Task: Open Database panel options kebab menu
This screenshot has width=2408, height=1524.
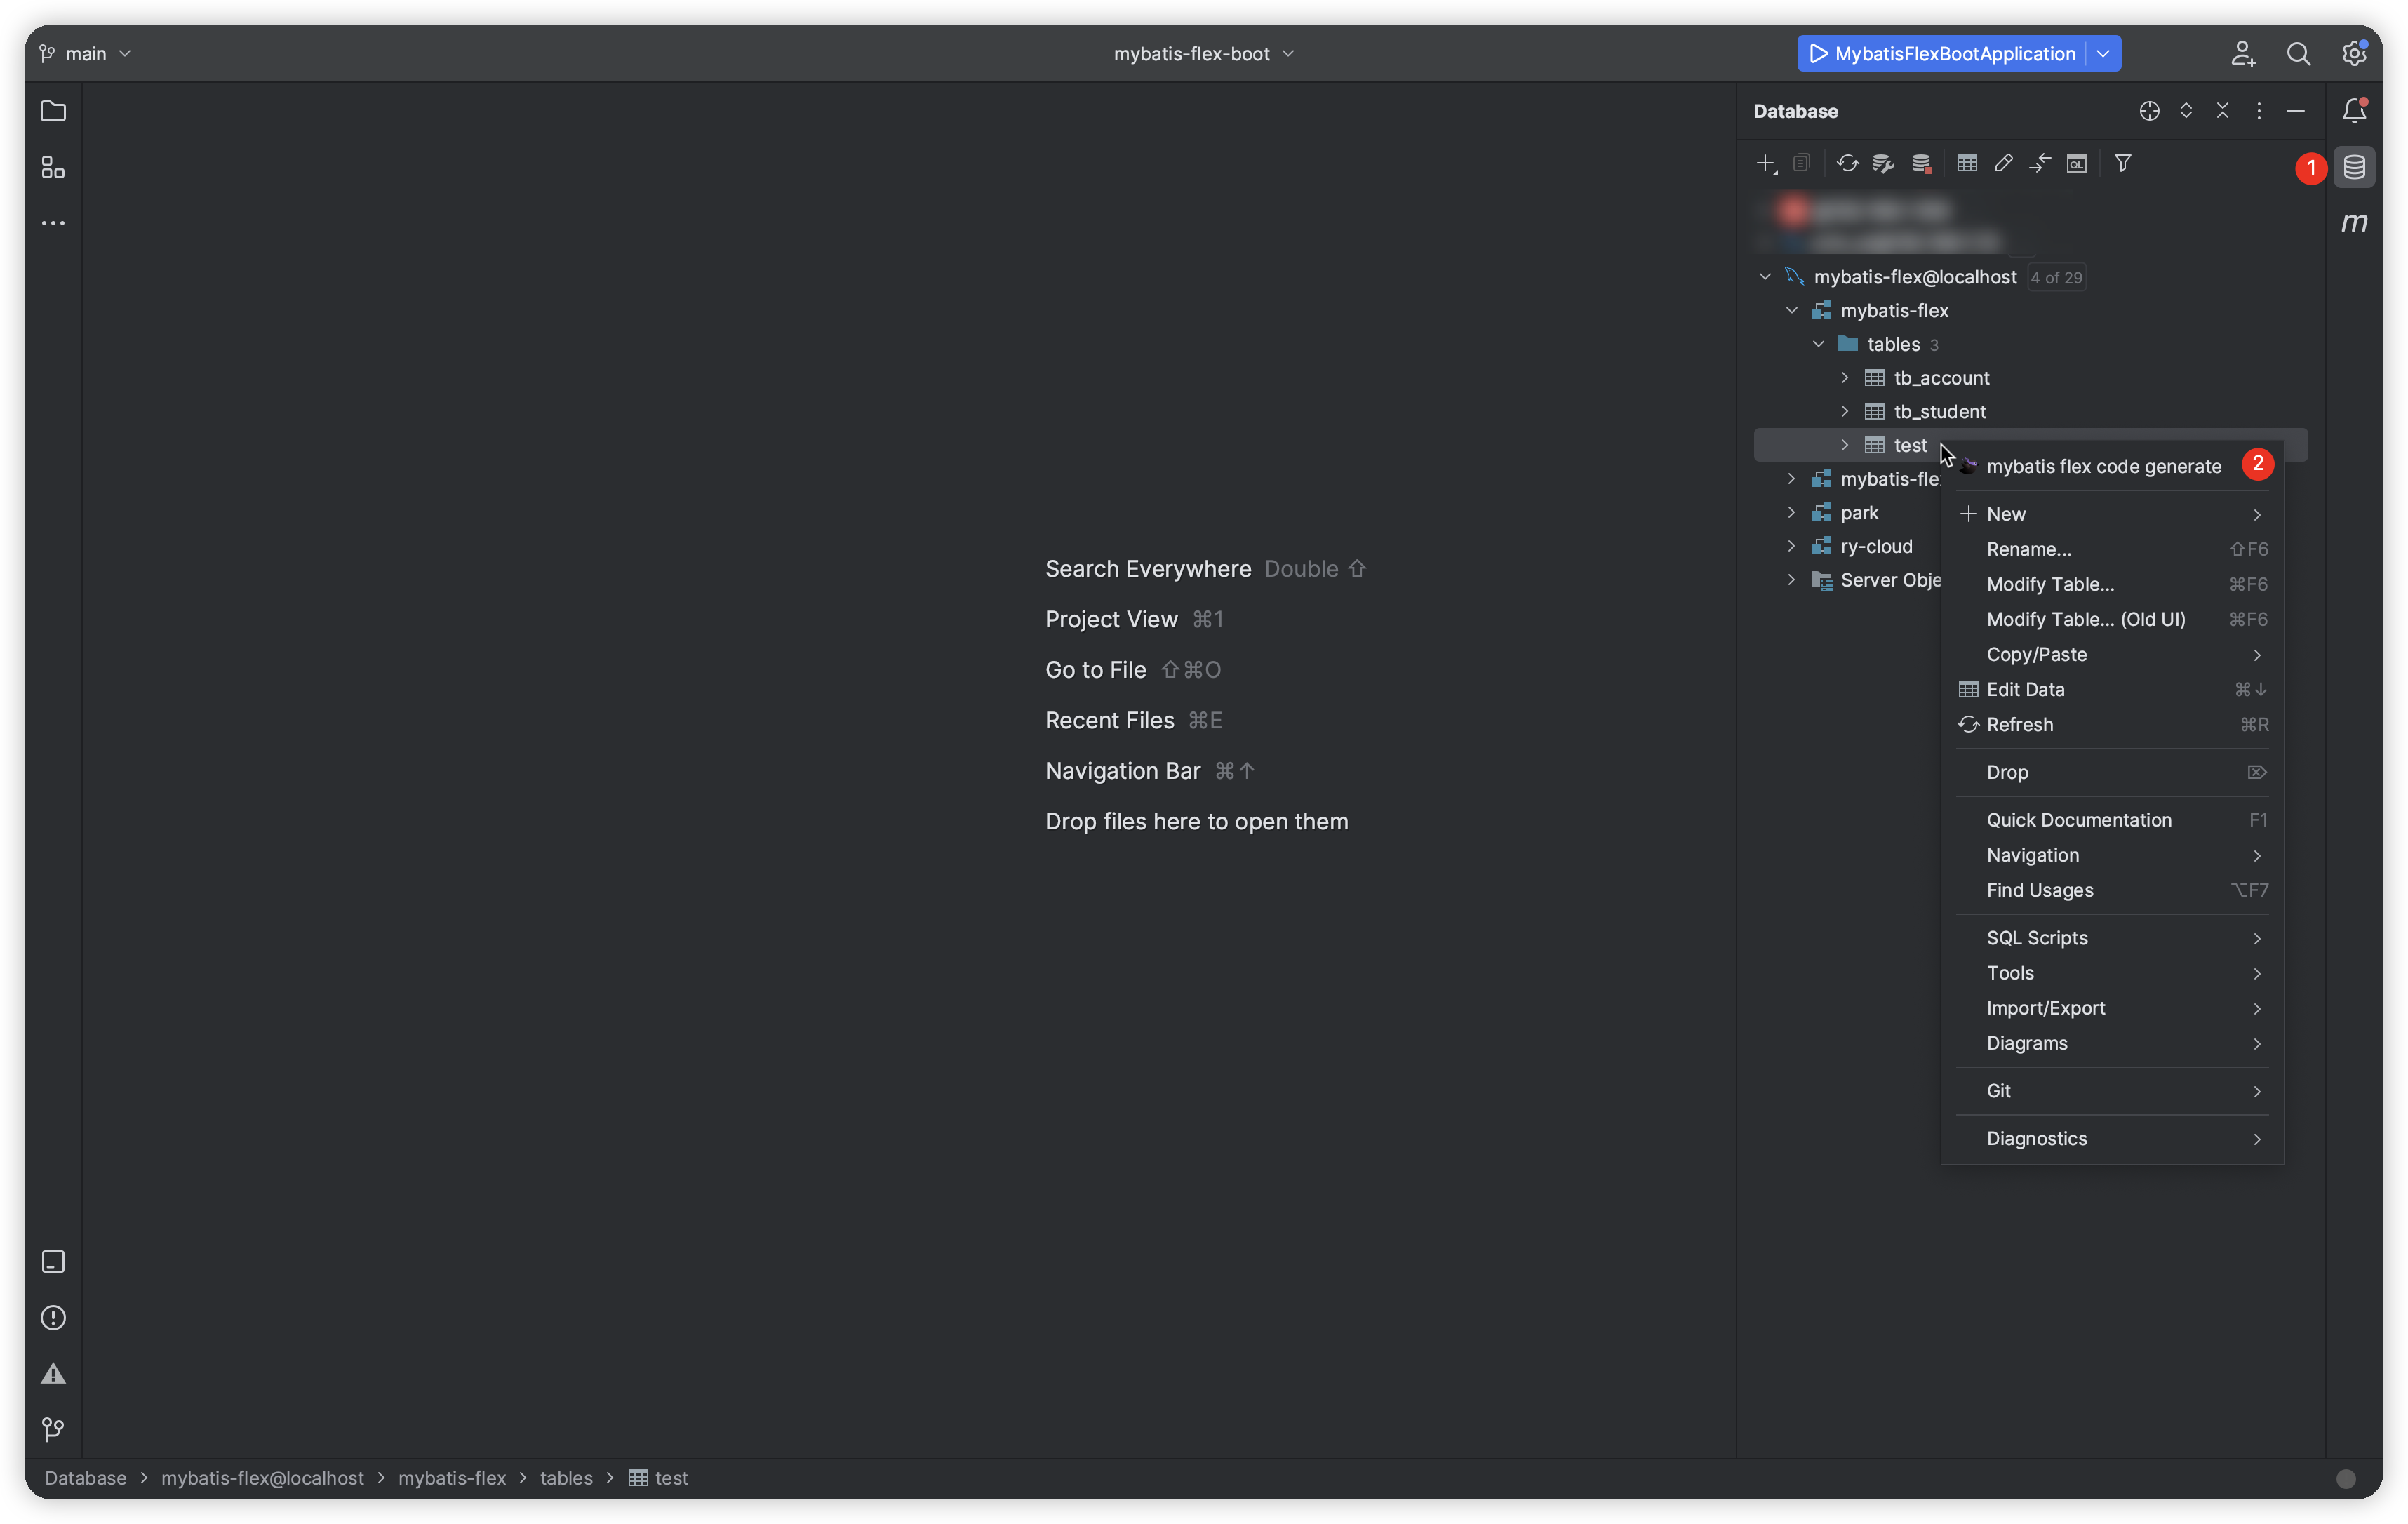Action: 2259,111
